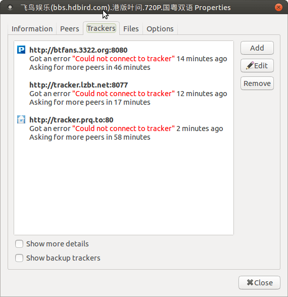The width and height of the screenshot is (288, 297).
Task: Click the window menu dot in titlebar
Action: 10,8
